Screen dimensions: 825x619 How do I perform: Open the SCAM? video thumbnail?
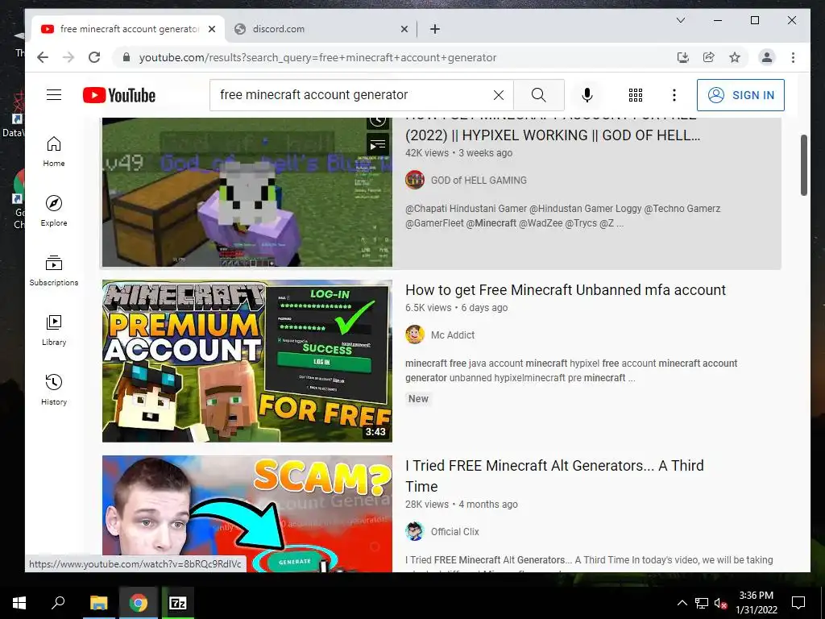pyautogui.click(x=247, y=513)
